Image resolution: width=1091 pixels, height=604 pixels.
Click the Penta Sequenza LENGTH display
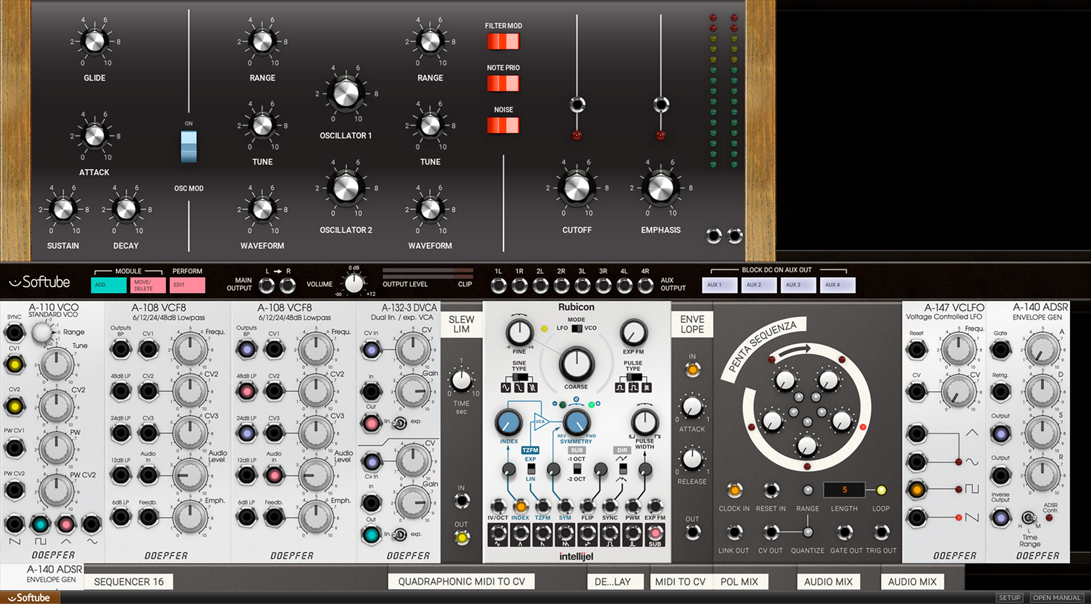coord(844,490)
